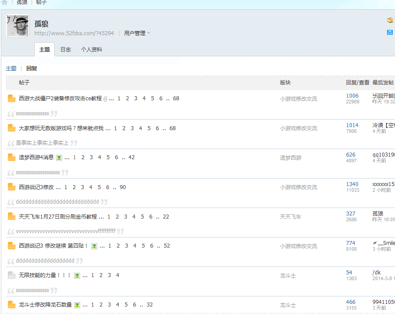395x314 pixels.
Task: Open the thread 大家想玩无敌版游戏吗
Action: [61, 128]
